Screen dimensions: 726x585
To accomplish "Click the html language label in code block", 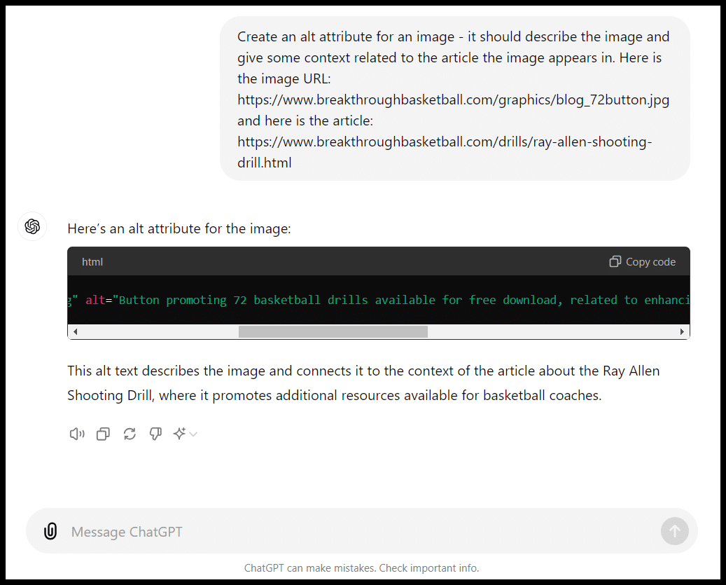I will click(92, 262).
